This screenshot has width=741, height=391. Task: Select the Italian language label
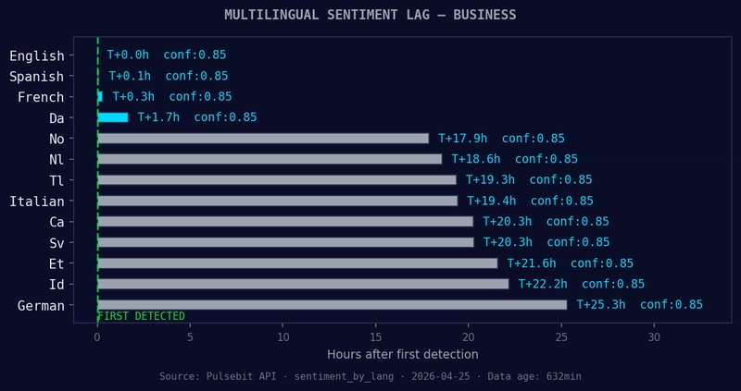(37, 202)
